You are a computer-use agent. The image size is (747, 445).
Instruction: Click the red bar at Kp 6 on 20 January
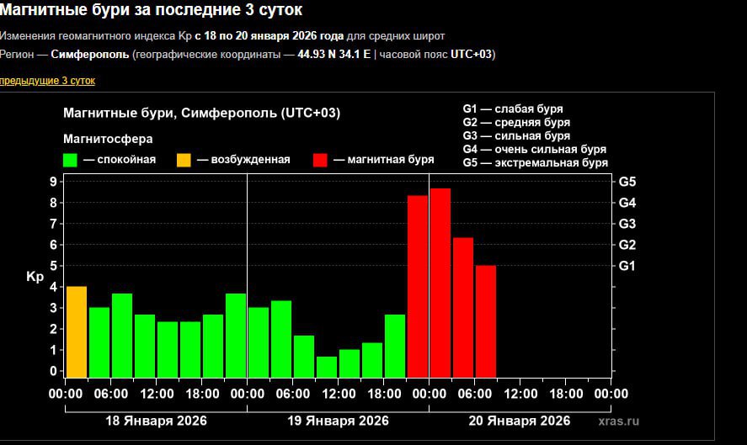pyautogui.click(x=462, y=308)
